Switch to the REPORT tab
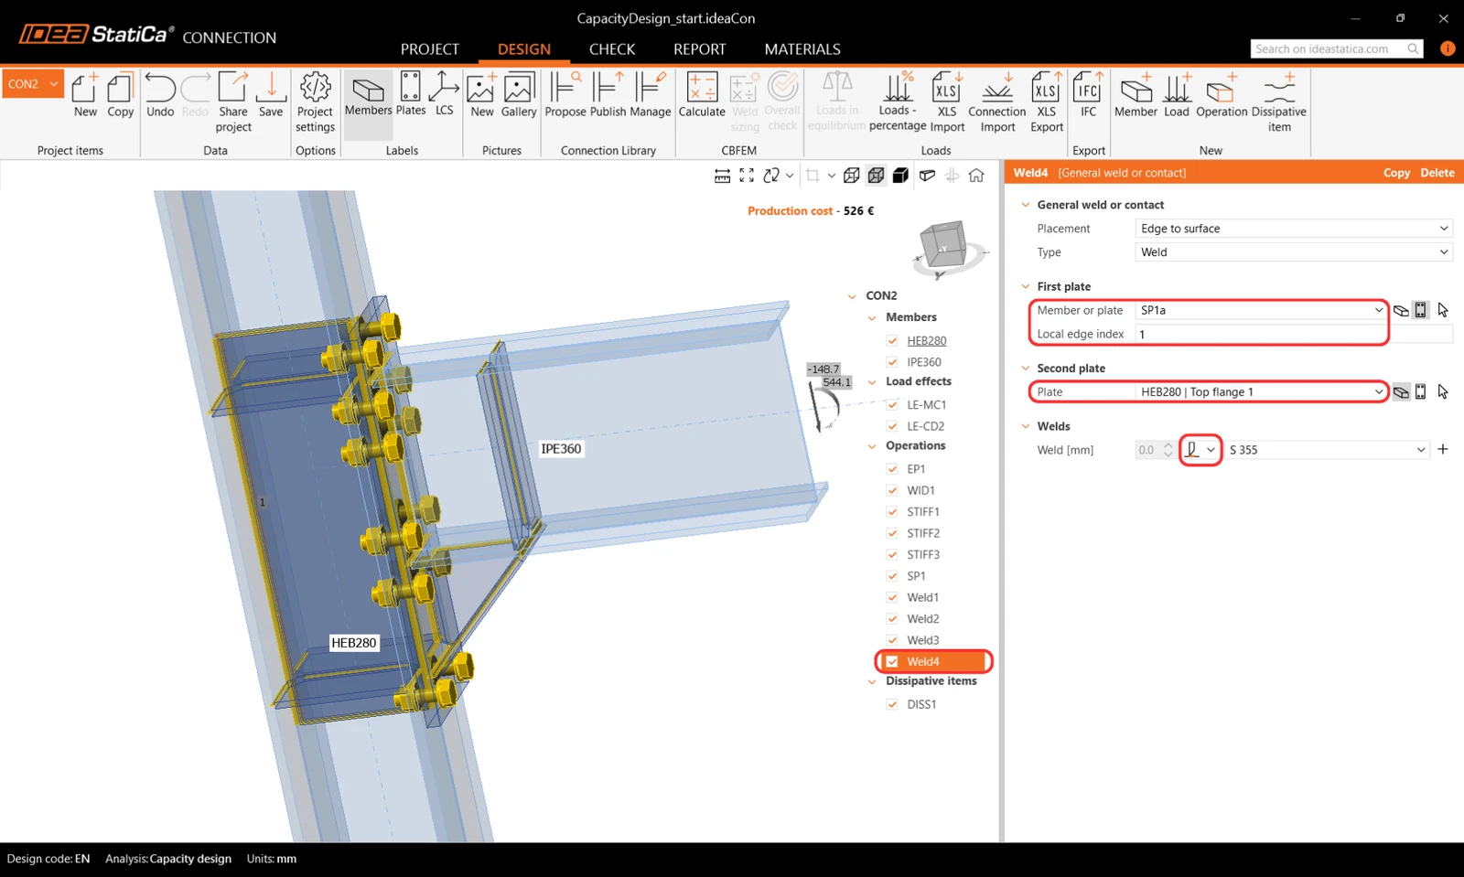The height and width of the screenshot is (877, 1464). tap(700, 49)
